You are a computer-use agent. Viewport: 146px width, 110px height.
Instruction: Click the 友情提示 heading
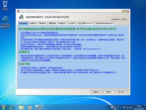tap(24, 52)
